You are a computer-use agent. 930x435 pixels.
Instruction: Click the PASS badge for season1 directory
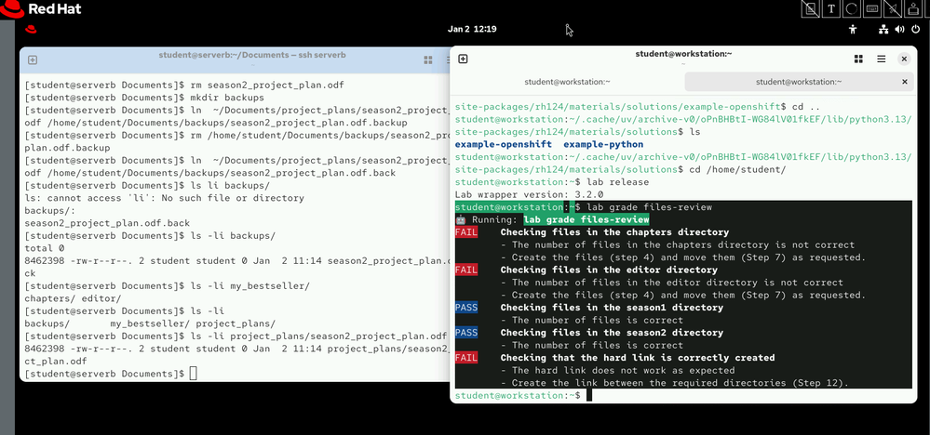[466, 307]
